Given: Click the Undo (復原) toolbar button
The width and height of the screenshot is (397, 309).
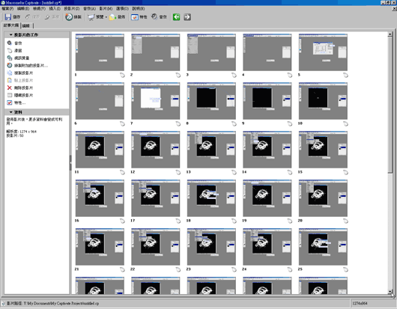Looking at the screenshot, I should pos(32,17).
